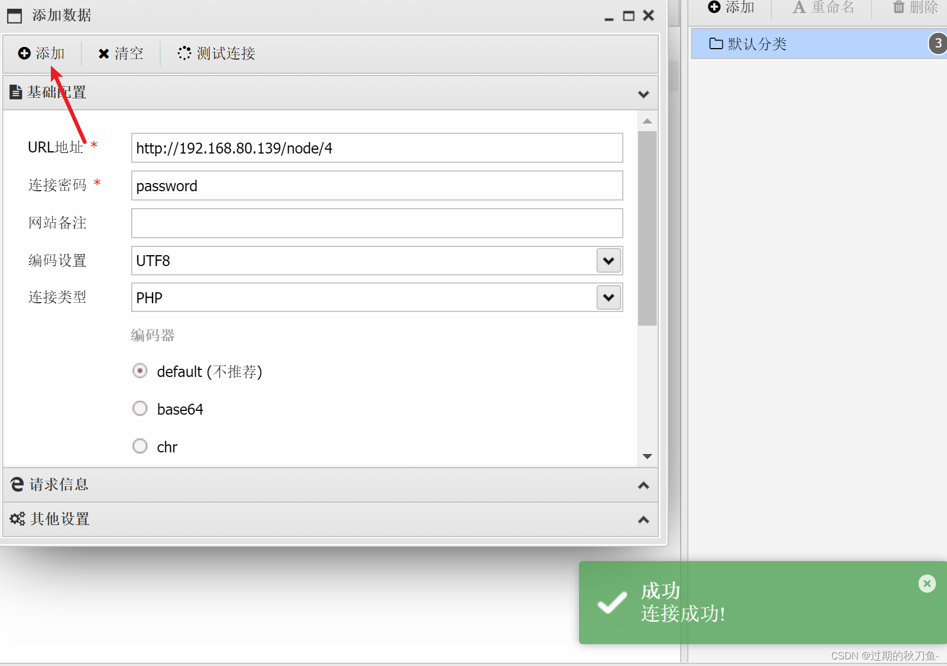Click the 添加 button in the dialog toolbar
This screenshot has height=666, width=947.
42,53
